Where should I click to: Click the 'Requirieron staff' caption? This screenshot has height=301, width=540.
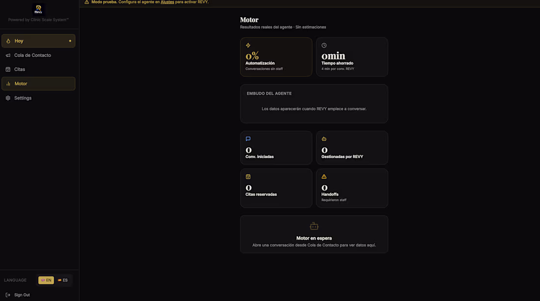334,200
